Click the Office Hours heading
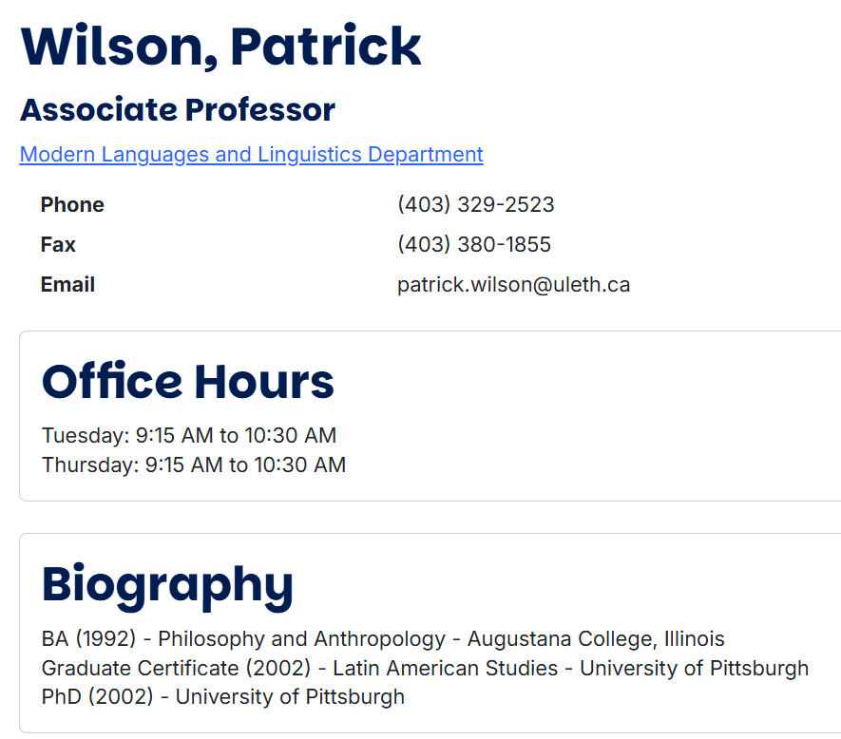 tap(188, 382)
